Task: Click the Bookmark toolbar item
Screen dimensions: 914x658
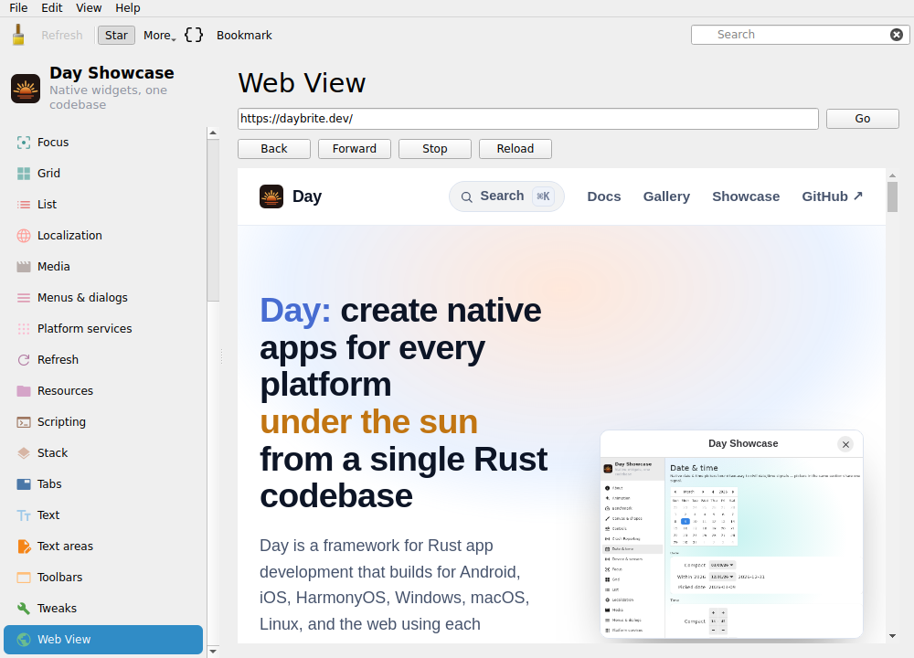Action: click(244, 35)
